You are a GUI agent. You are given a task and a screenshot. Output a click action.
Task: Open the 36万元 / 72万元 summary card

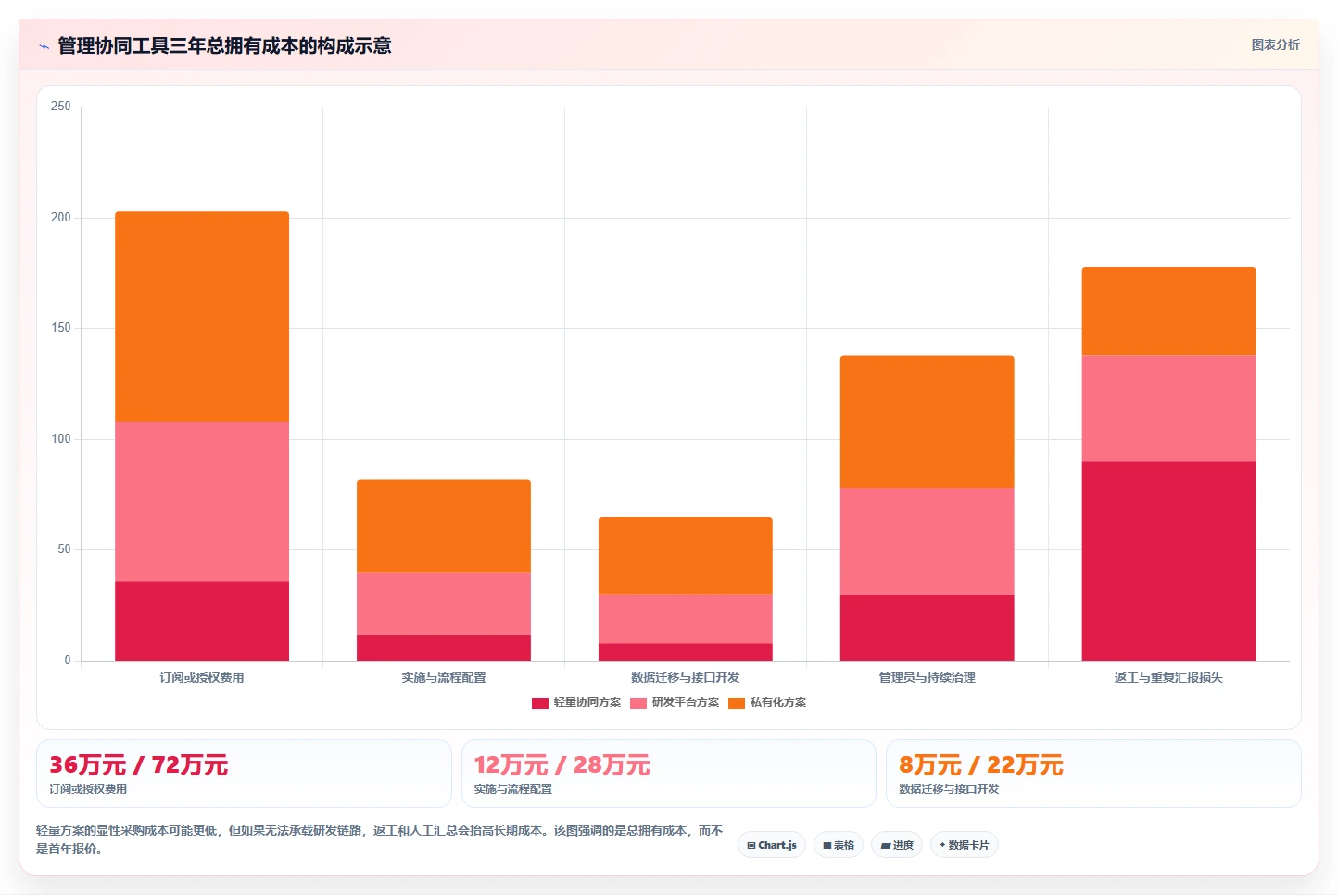[244, 774]
